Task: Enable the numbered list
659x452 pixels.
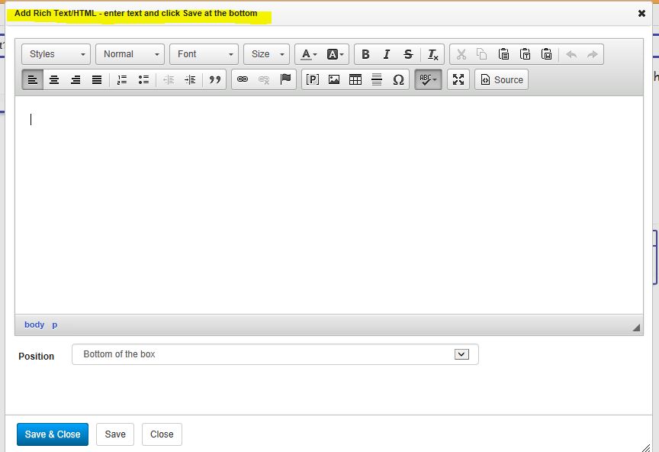Action: tap(122, 79)
